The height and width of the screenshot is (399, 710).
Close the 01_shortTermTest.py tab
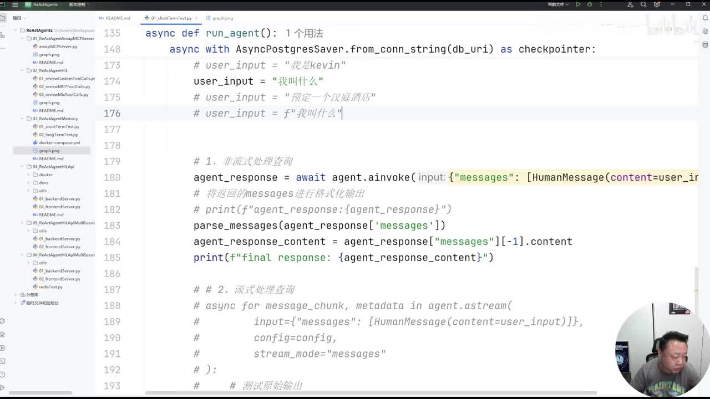click(197, 18)
